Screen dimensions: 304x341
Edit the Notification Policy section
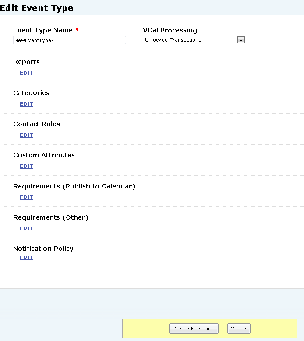pyautogui.click(x=27, y=257)
